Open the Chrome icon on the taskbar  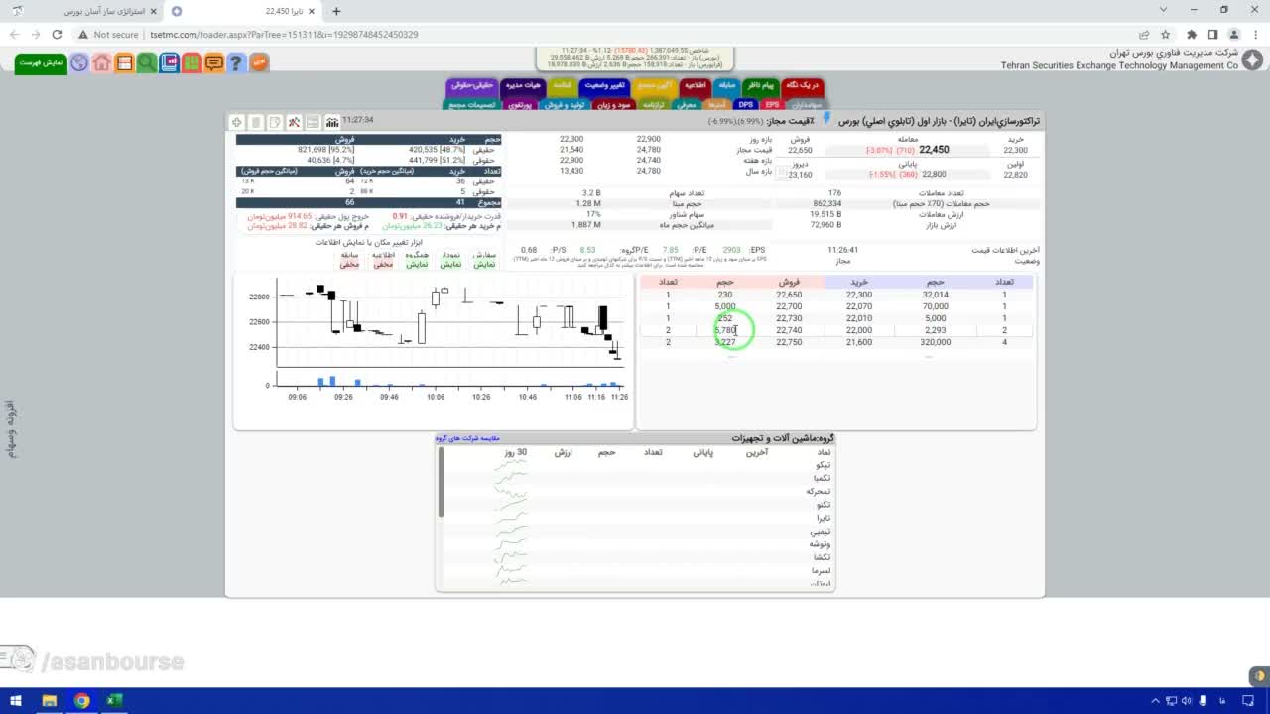(x=81, y=701)
